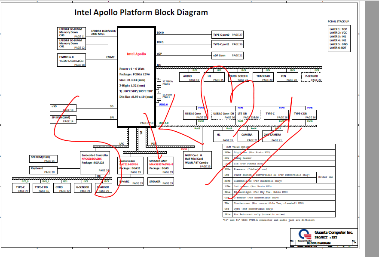
Task: Select the LPC bus label
Action: click(122, 144)
